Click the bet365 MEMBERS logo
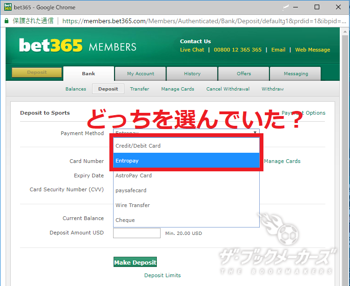Viewport: 350px width, 286px height. pos(77,45)
